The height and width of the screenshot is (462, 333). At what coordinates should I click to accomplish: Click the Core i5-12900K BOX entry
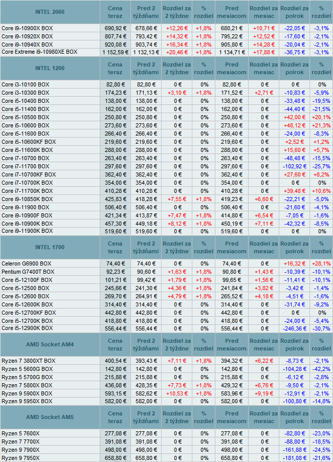tap(27, 328)
